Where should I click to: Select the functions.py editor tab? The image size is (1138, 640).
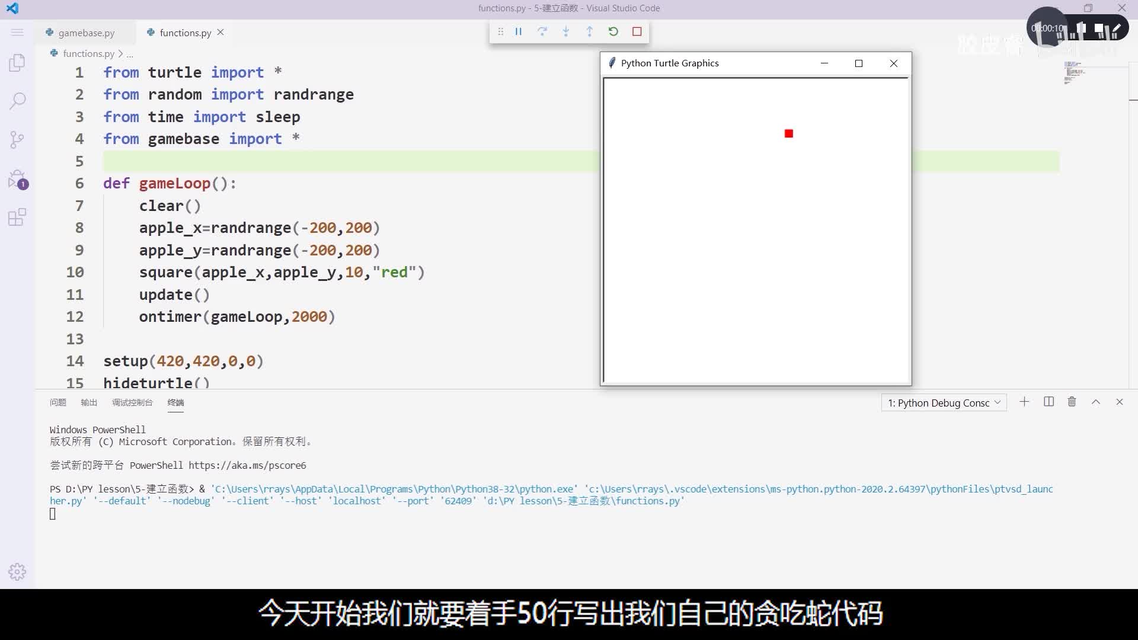(x=185, y=33)
